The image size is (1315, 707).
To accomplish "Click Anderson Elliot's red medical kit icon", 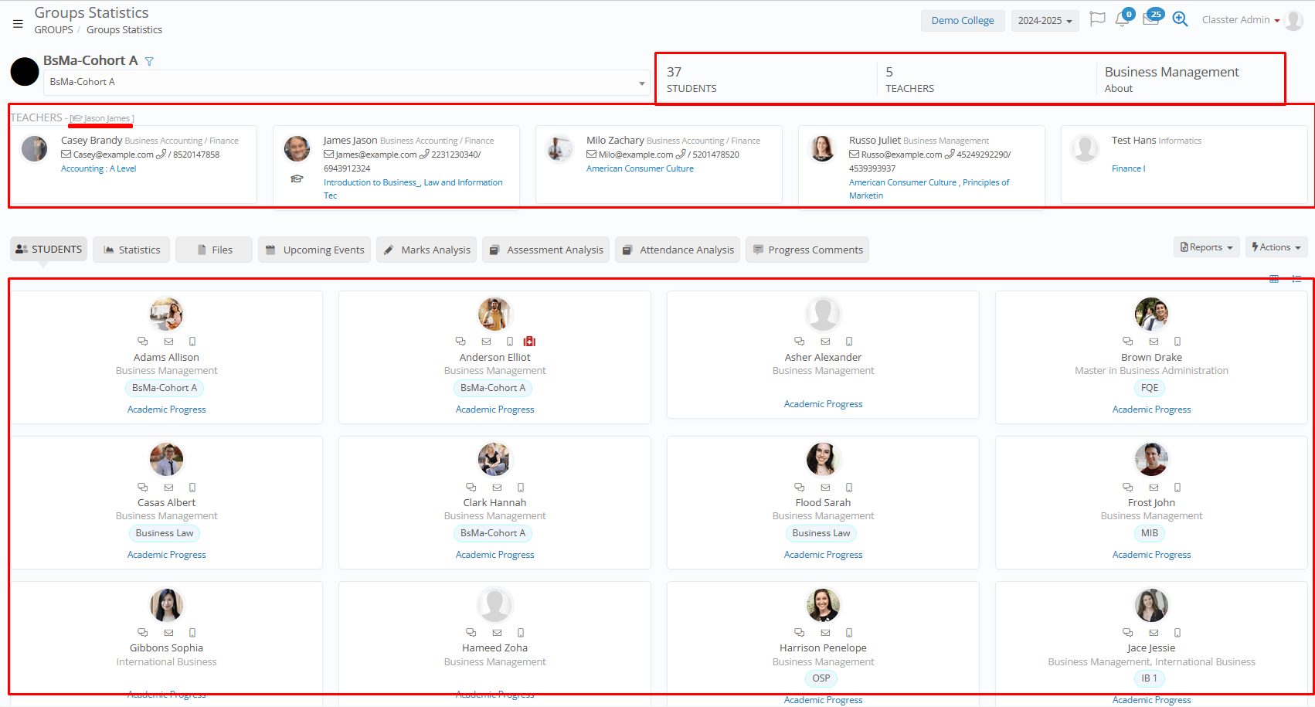I will 529,342.
